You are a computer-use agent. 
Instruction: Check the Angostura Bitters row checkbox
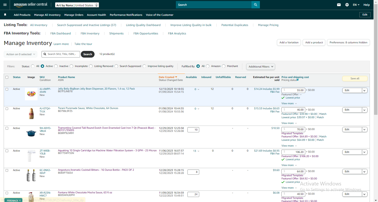click(7, 170)
